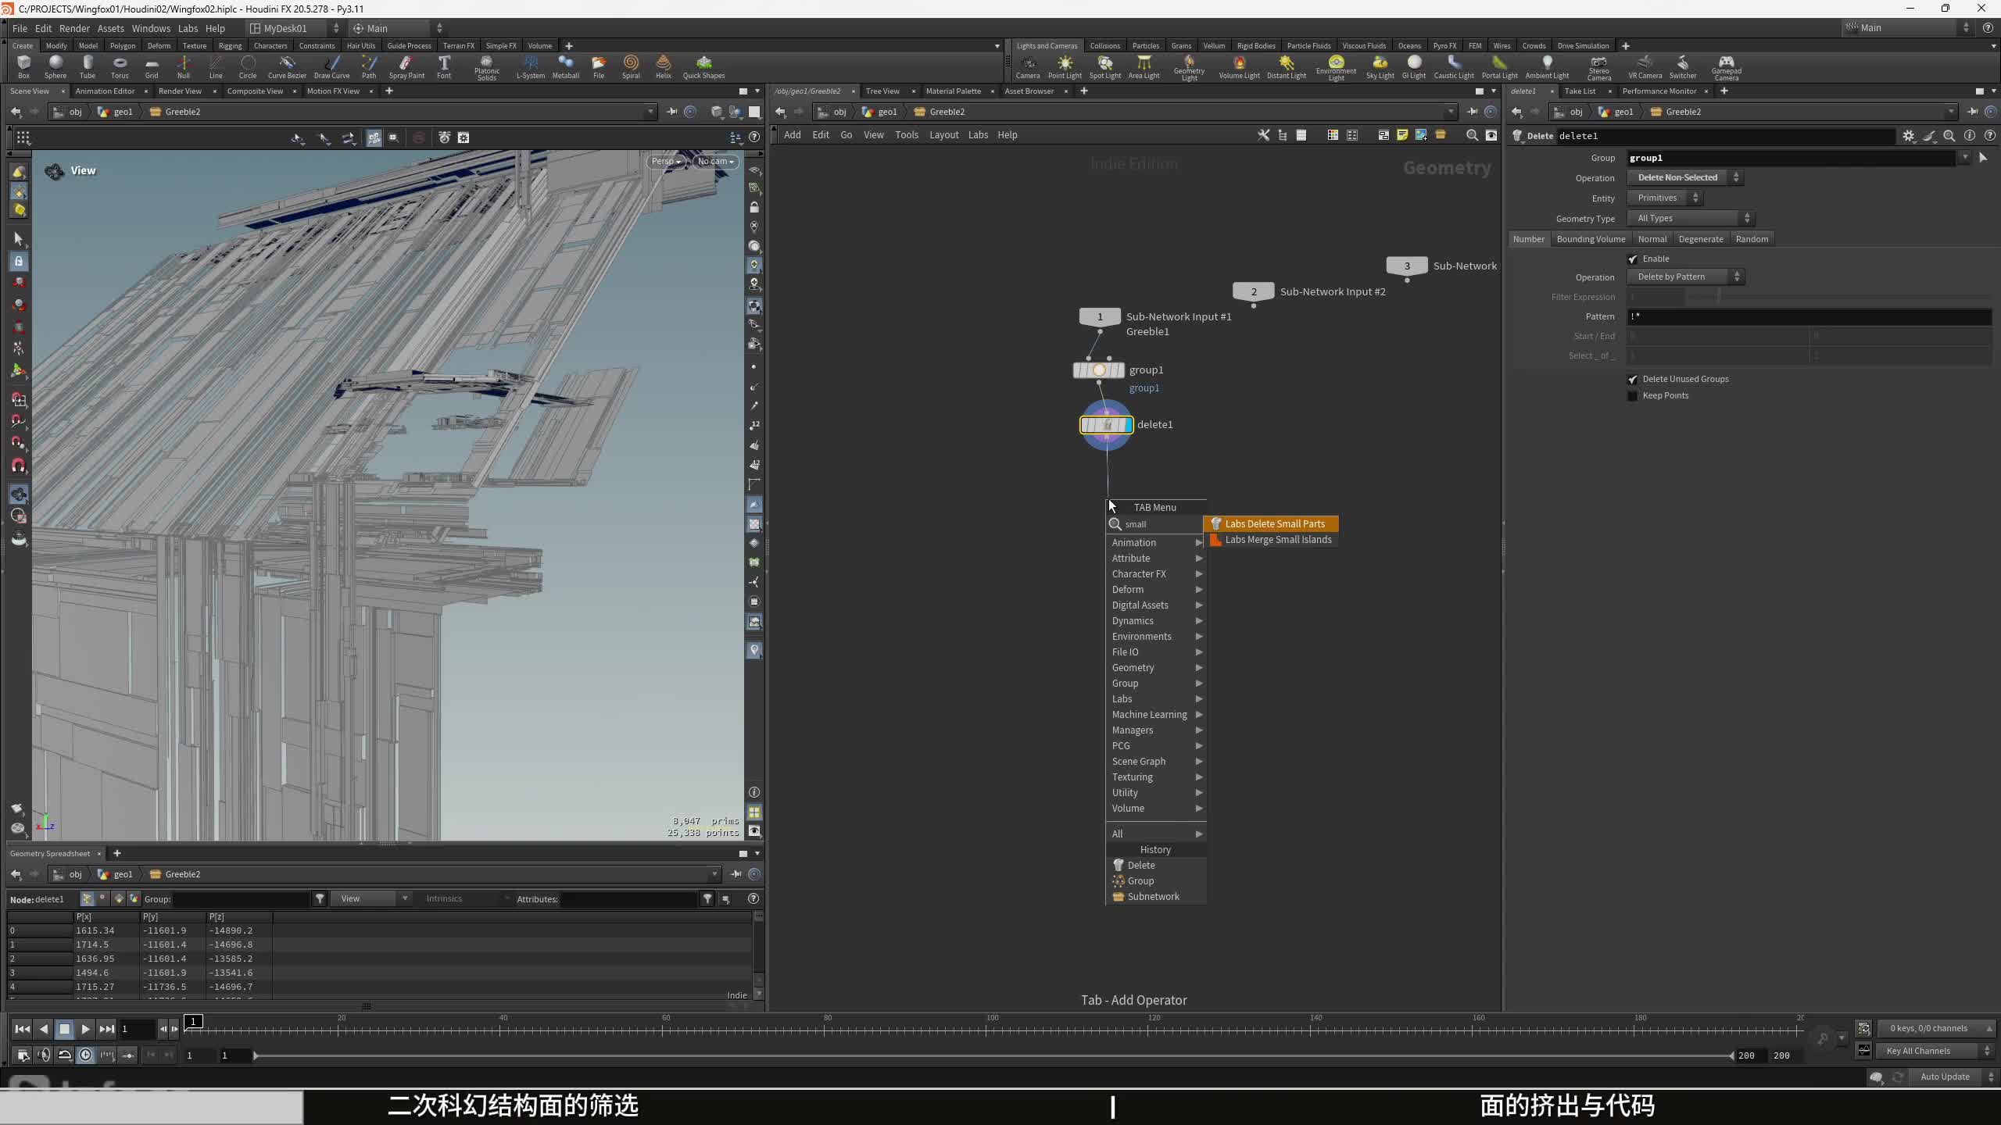Screen dimensions: 2001x1125
Task: Click the timeline frame slider marker
Action: point(193,1022)
